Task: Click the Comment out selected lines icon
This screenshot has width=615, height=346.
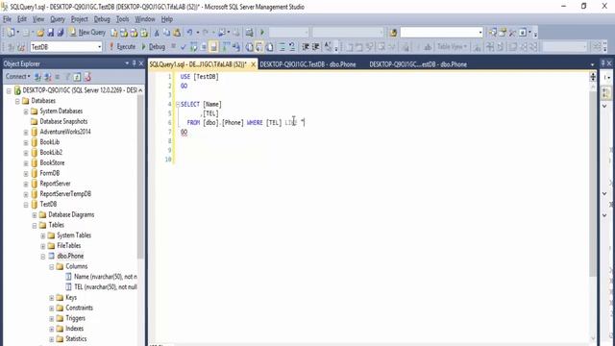Action: (282, 47)
